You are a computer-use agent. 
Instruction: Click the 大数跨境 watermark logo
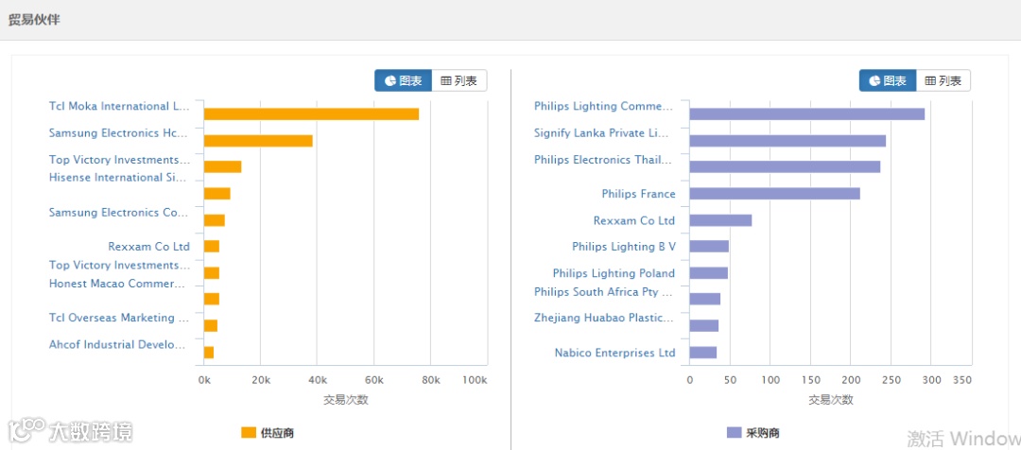point(71,431)
